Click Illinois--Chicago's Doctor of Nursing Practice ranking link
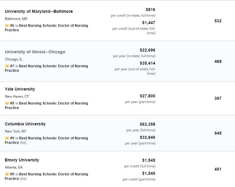Image resolution: width=235 pixels, height=187 pixels. click(46, 68)
